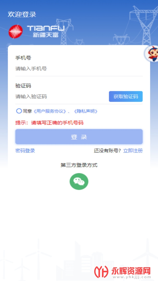This screenshot has height=281, width=158.
Task: Open the 《用户服务协议》 link
Action: pyautogui.click(x=49, y=111)
